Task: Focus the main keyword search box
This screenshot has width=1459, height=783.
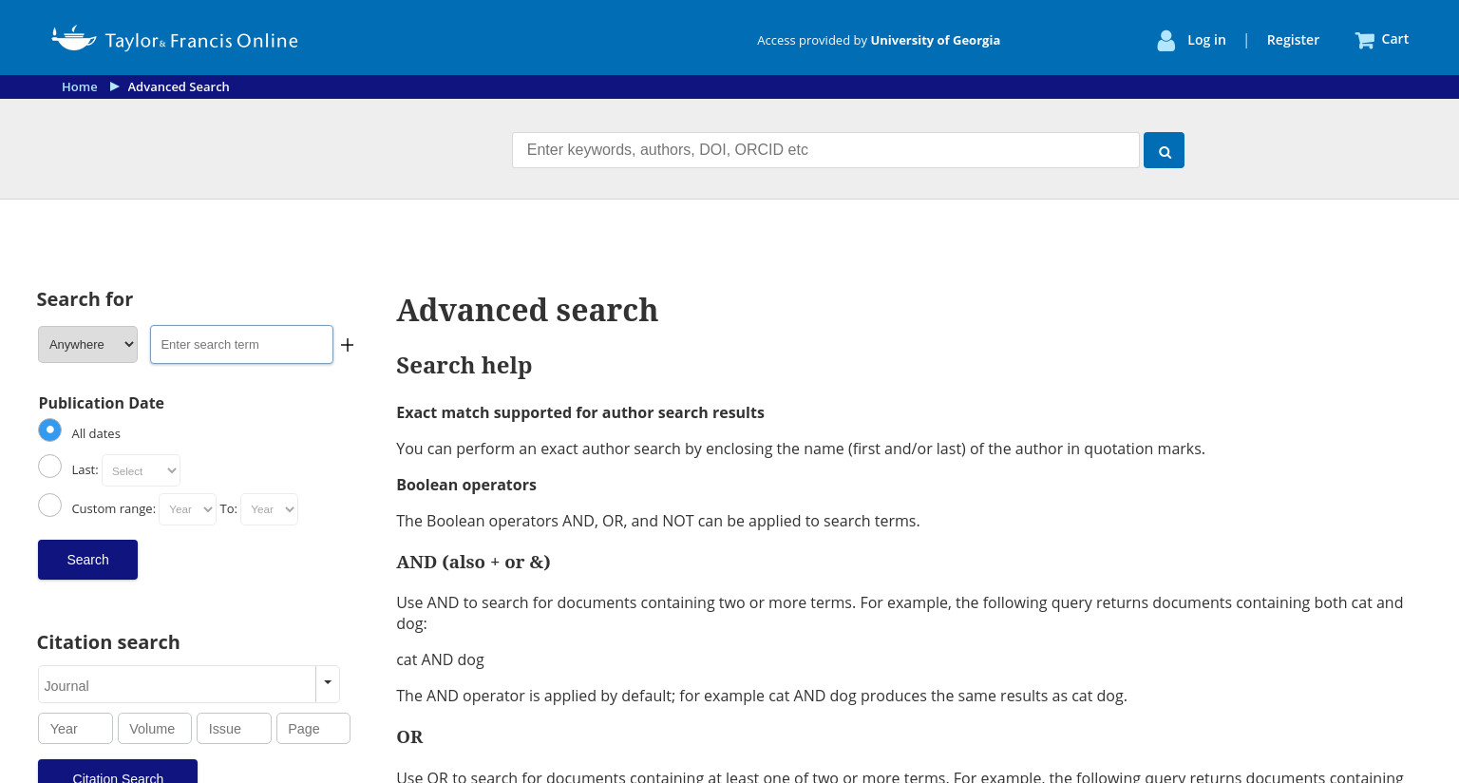Action: pyautogui.click(x=825, y=150)
